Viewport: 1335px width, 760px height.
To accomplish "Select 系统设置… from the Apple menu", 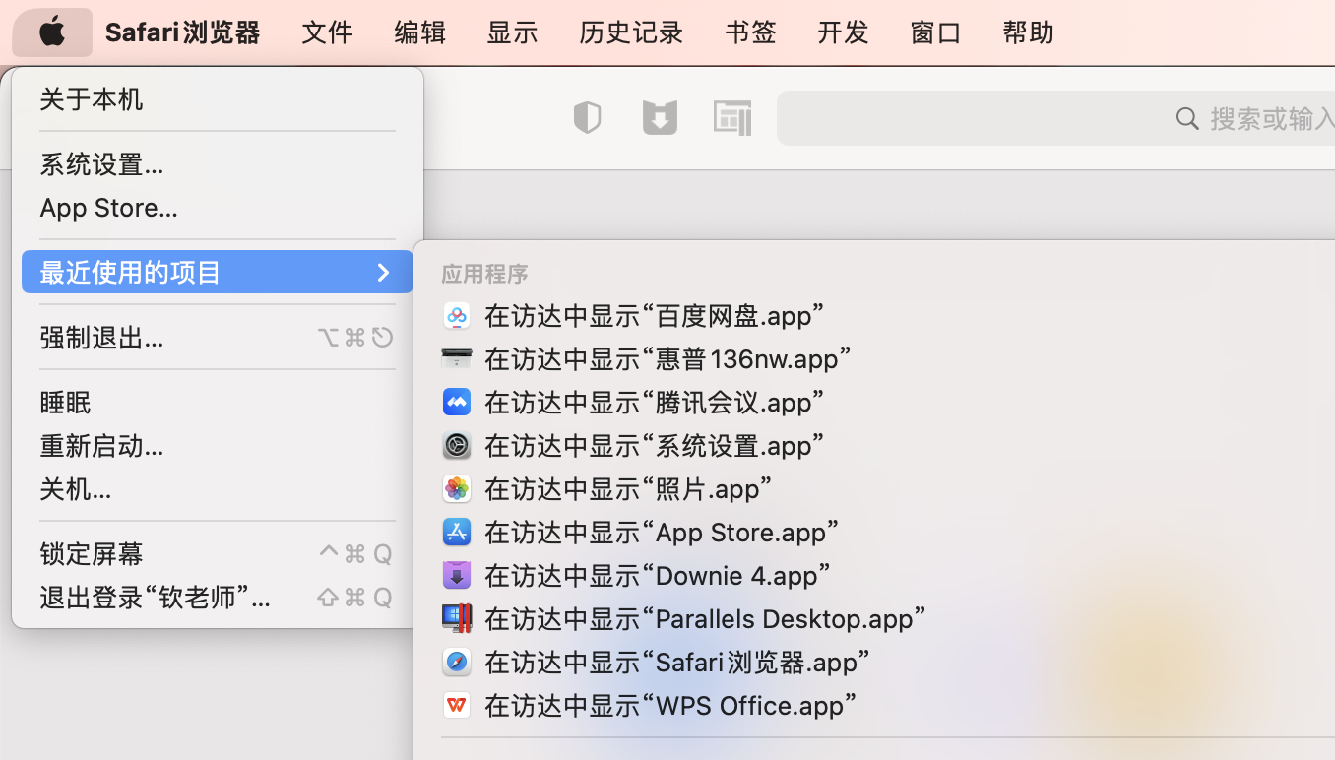I will tap(101, 164).
